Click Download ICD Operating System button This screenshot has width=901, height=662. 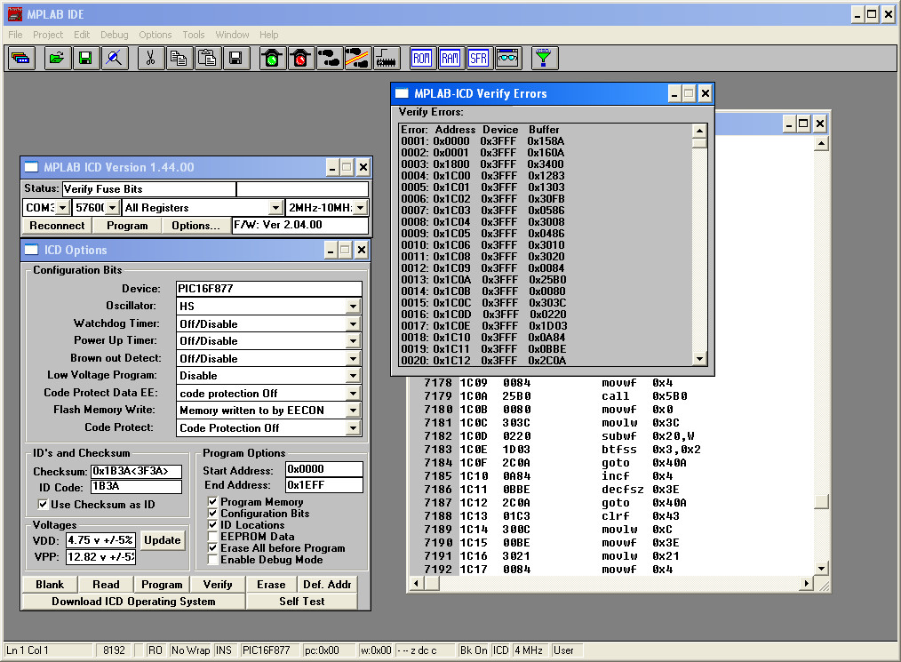[x=133, y=601]
